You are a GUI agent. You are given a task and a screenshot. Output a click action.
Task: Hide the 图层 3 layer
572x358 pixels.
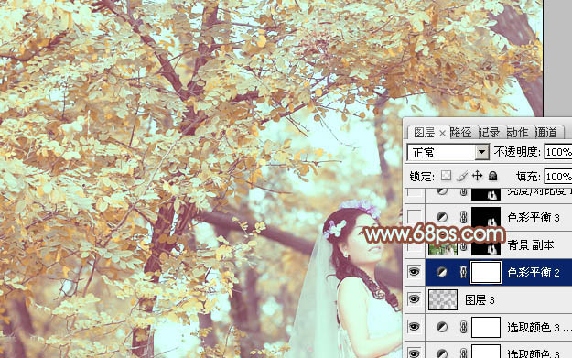[x=414, y=299]
